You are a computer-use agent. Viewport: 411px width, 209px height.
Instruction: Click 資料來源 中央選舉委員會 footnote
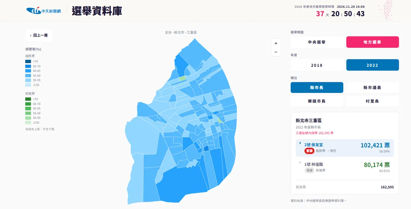point(319,201)
